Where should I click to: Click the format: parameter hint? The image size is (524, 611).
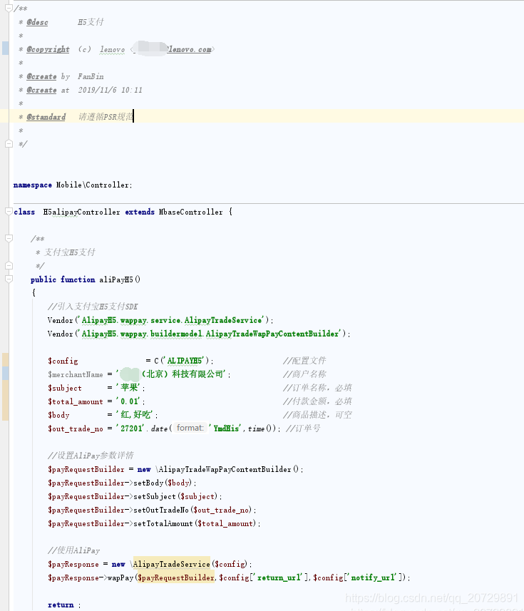pos(190,428)
